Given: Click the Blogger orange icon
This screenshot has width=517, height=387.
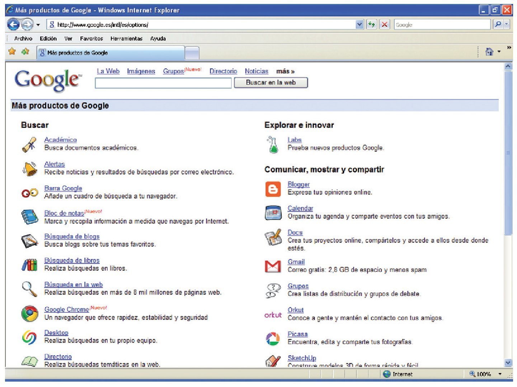Looking at the screenshot, I should tap(273, 189).
